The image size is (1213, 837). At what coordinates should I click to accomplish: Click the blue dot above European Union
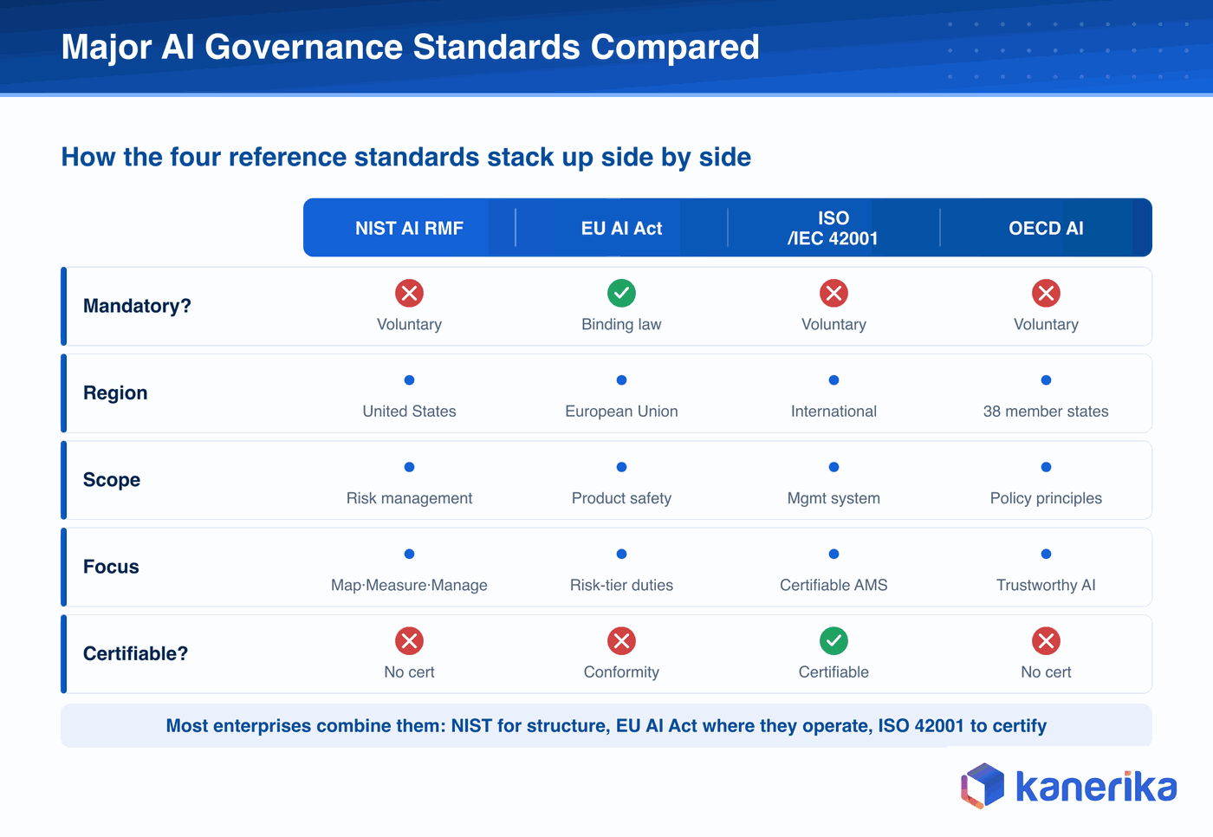[x=621, y=380]
